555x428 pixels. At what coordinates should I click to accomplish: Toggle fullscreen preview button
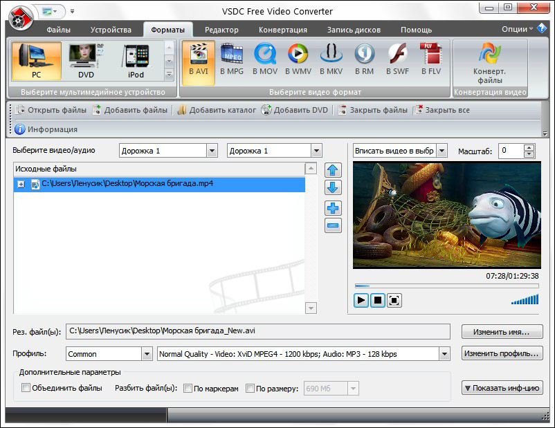coord(394,300)
